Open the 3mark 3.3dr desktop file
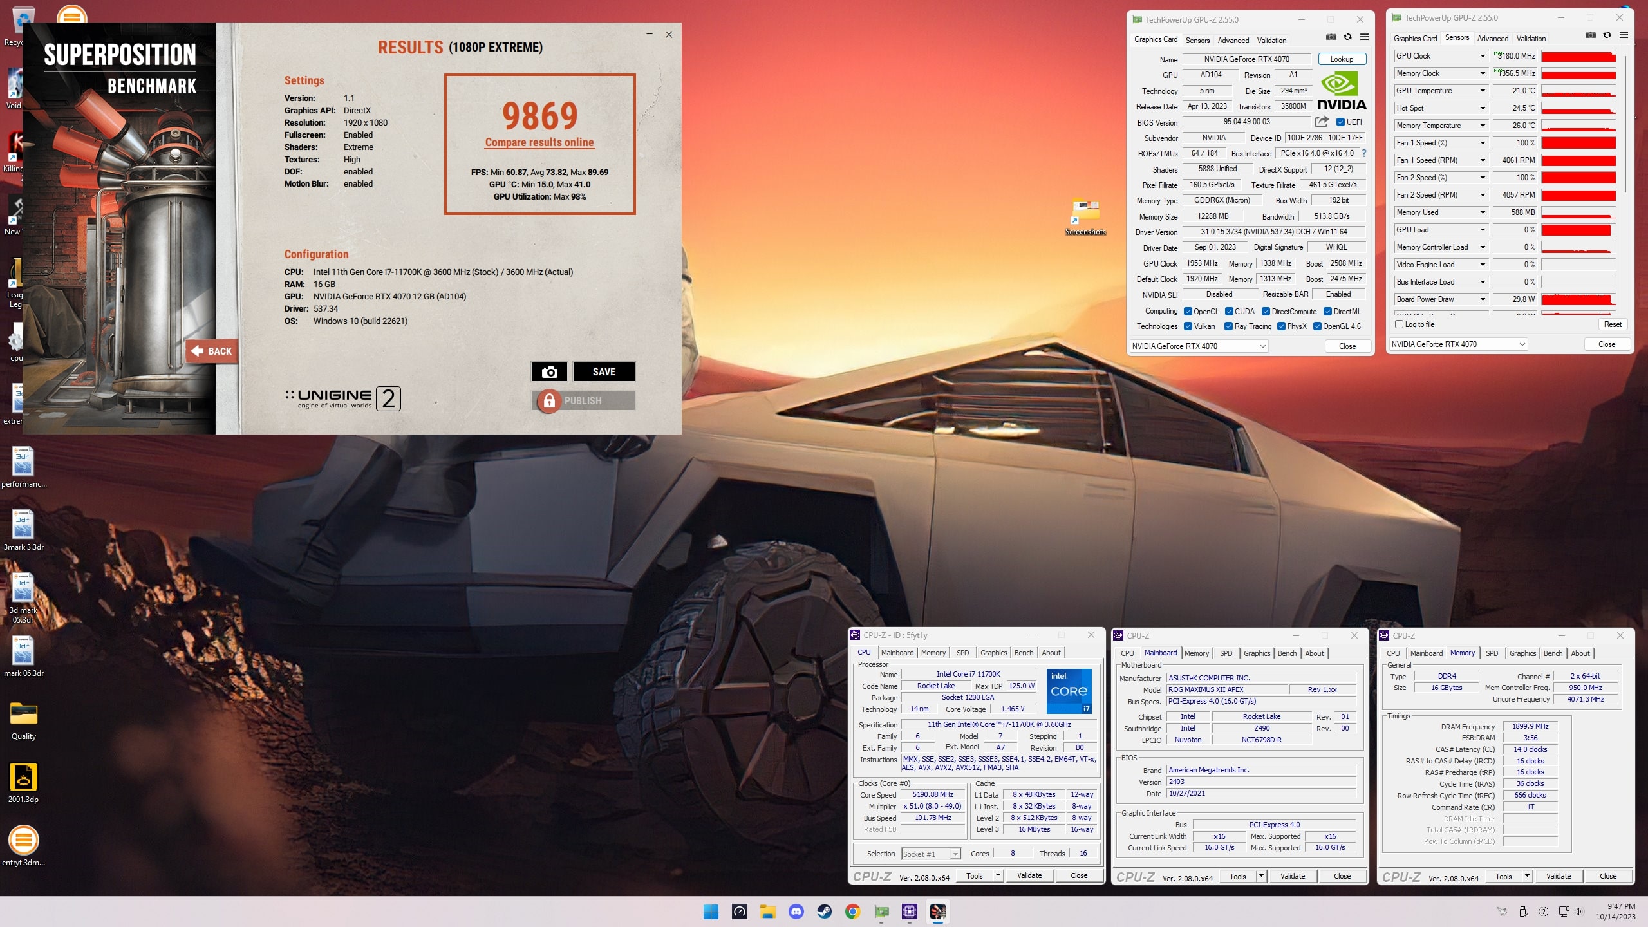The width and height of the screenshot is (1648, 927). click(x=24, y=531)
